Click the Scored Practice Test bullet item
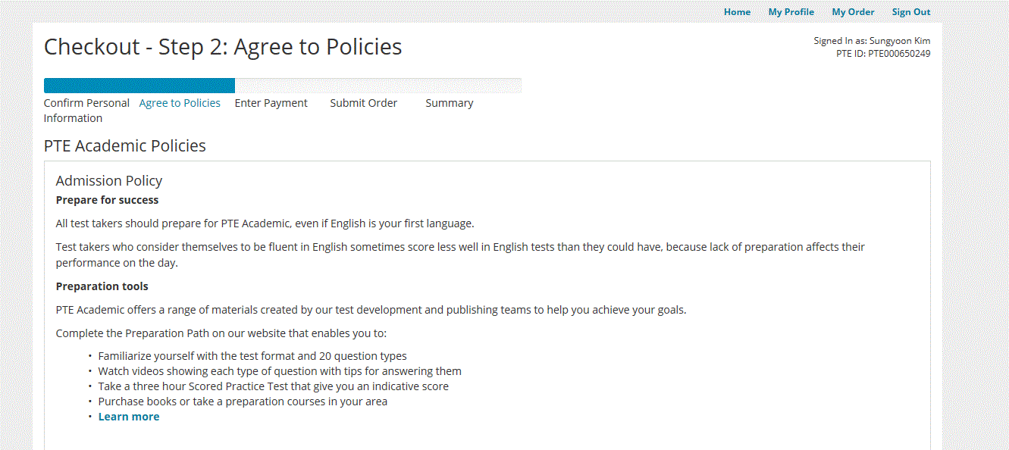 tap(273, 386)
